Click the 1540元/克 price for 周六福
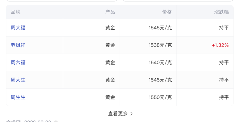The width and height of the screenshot is (252, 122). (x=160, y=62)
